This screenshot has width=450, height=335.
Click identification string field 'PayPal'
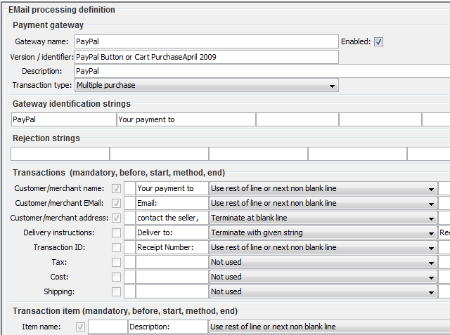(x=64, y=119)
